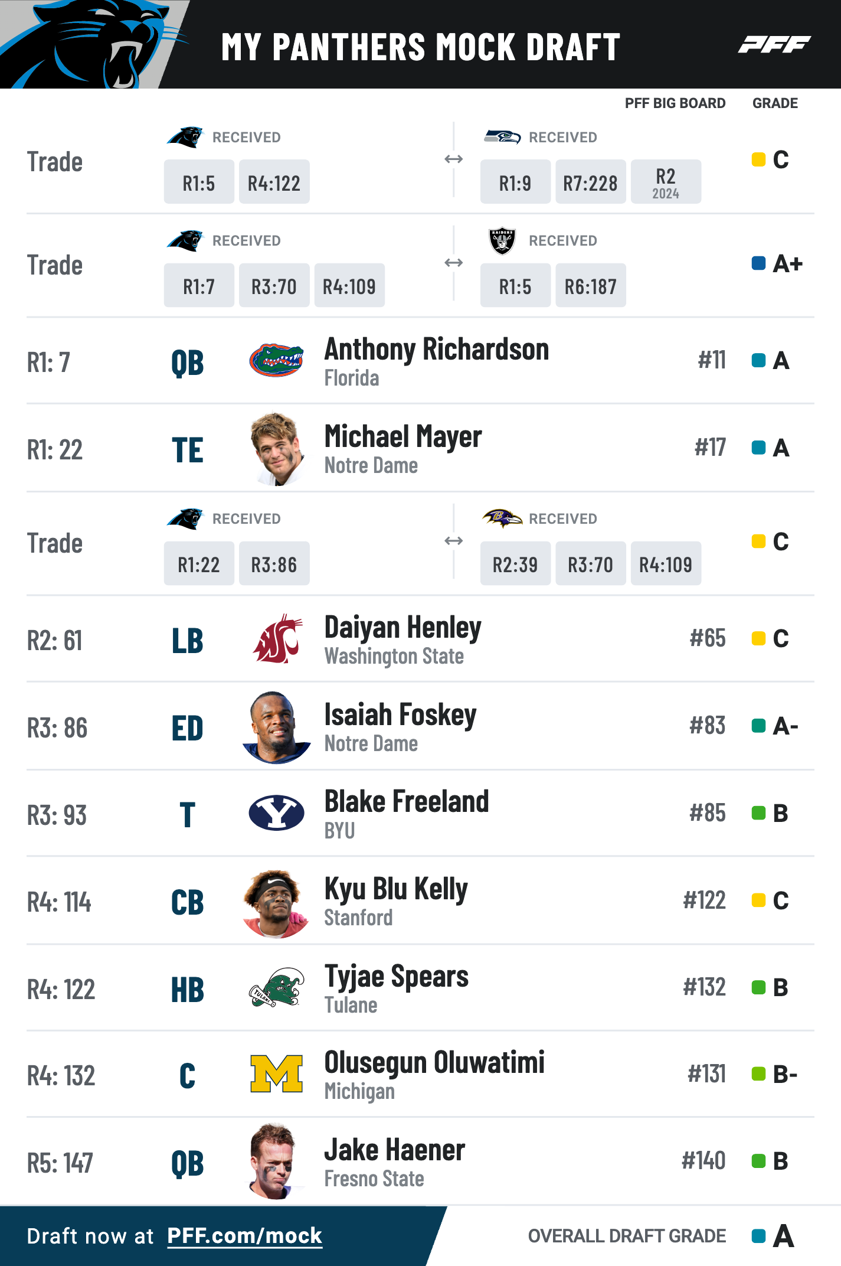Click the Florida Gators logo

(276, 360)
